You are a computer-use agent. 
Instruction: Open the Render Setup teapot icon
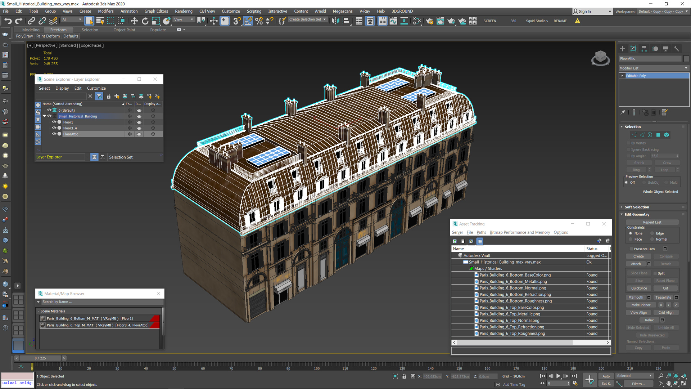[429, 21]
